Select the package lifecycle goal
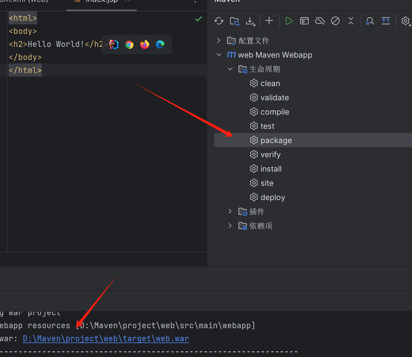Viewport: 412px width, 357px height. (276, 140)
